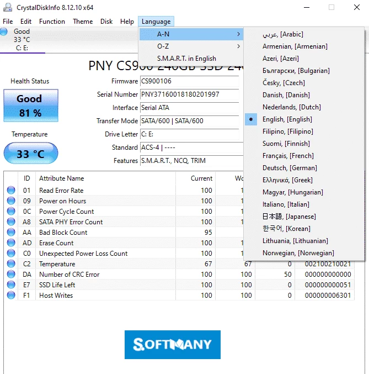Image resolution: width=369 pixels, height=374 pixels.
Task: Select English, [English] language option
Action: click(287, 119)
